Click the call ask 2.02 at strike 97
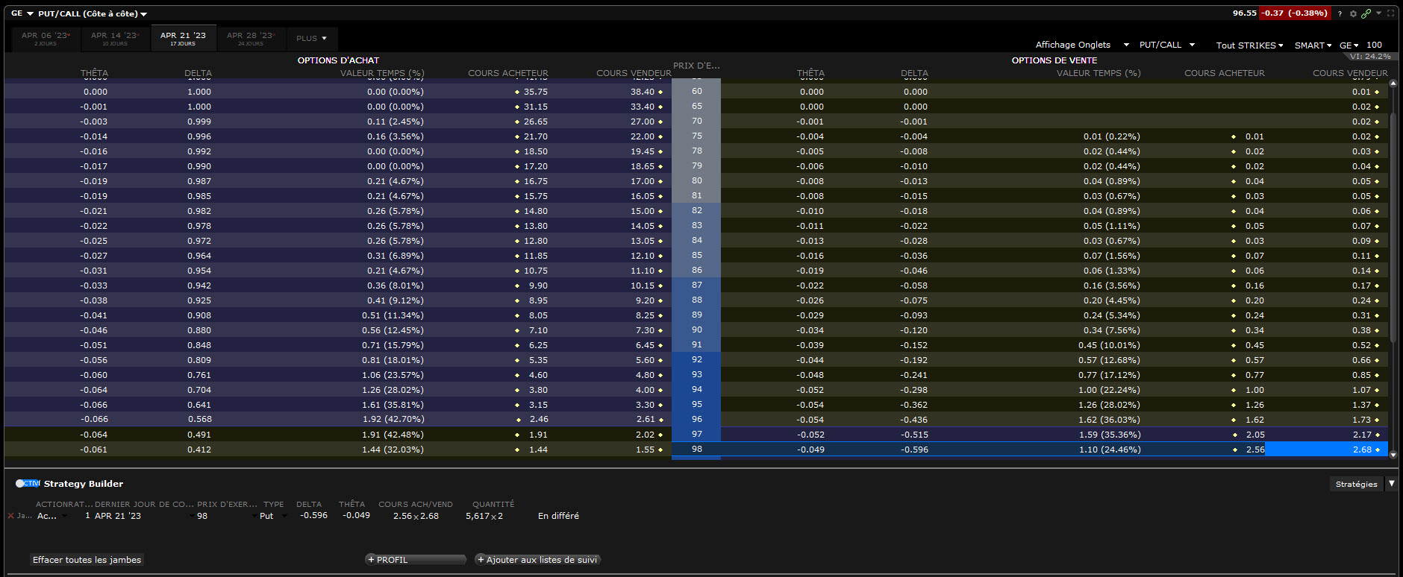 [x=645, y=435]
